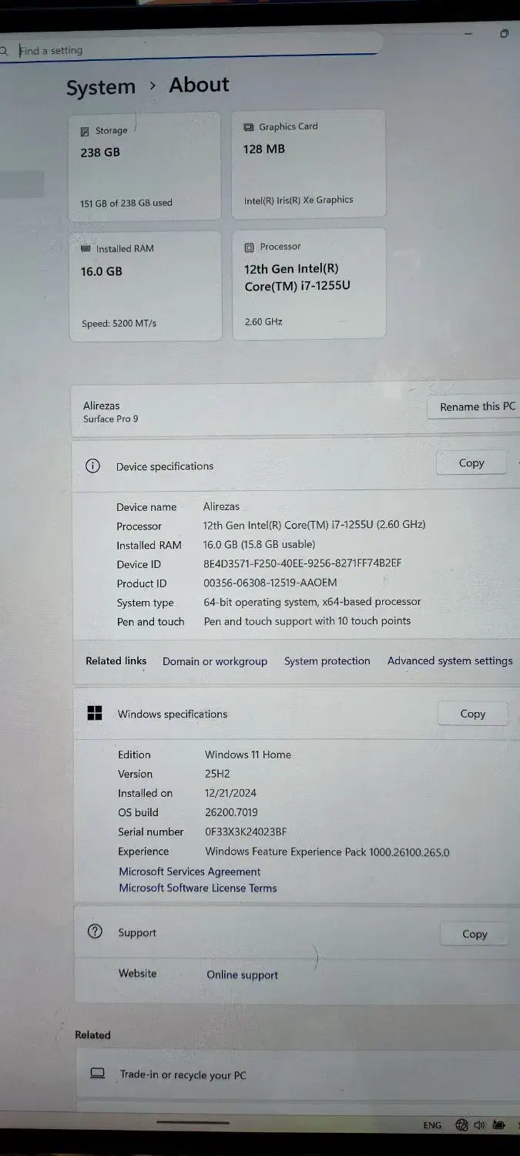
Task: Click the Surface Pro 9 model name
Action: [x=111, y=419]
